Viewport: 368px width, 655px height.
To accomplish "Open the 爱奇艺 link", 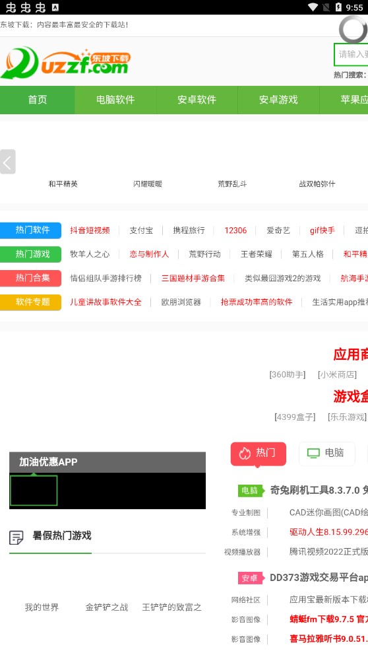I will pyautogui.click(x=278, y=230).
